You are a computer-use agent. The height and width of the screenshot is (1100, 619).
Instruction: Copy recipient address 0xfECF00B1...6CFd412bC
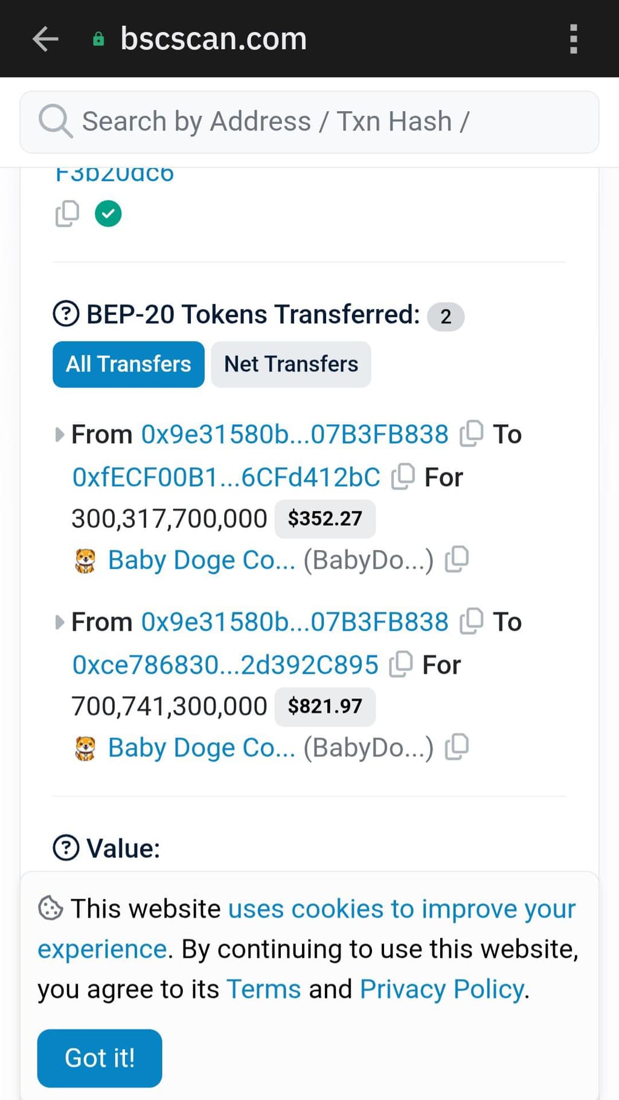click(403, 477)
